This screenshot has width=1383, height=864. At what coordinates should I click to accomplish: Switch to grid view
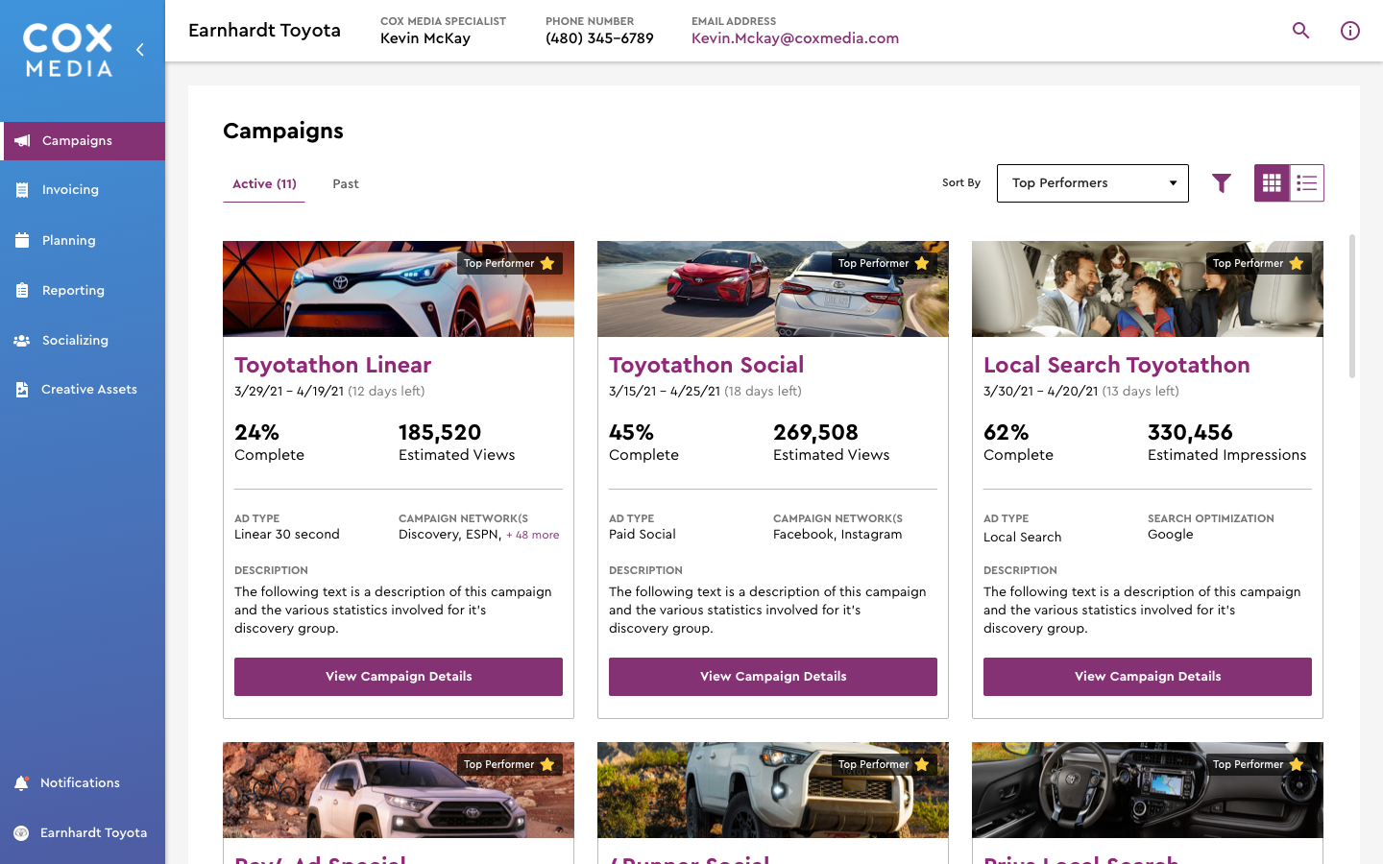(1272, 183)
